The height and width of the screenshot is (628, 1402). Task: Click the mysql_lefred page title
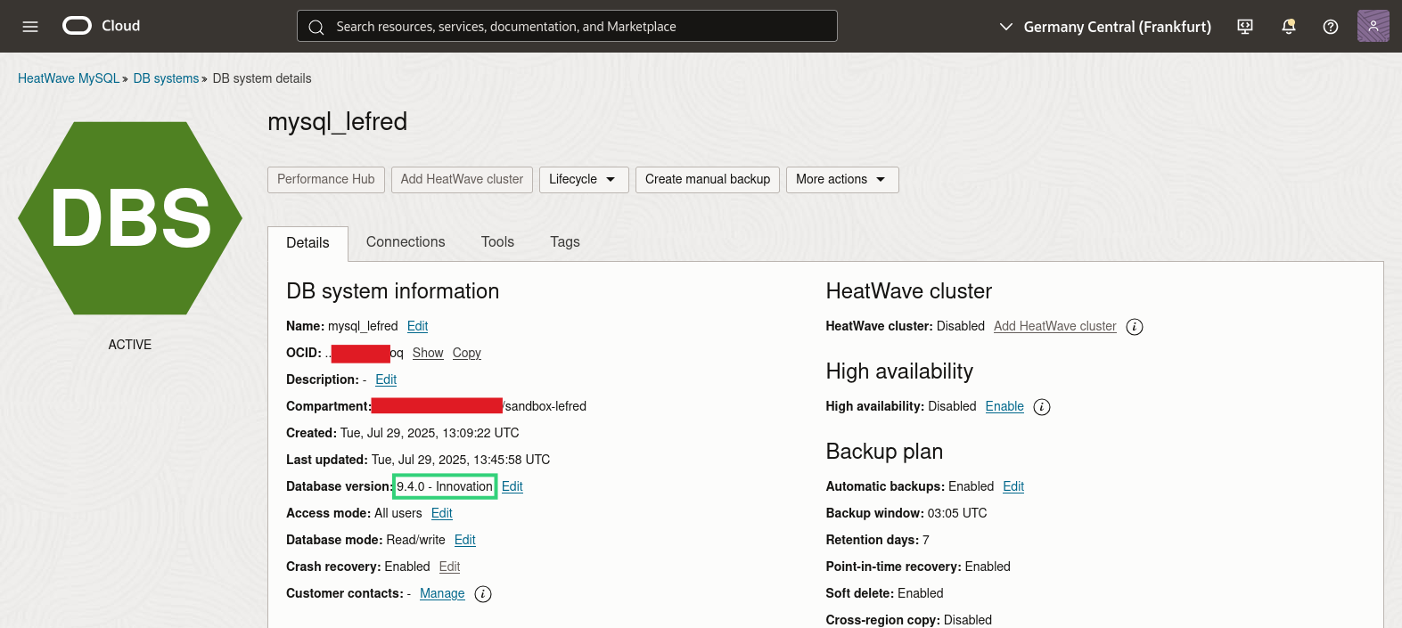338,122
